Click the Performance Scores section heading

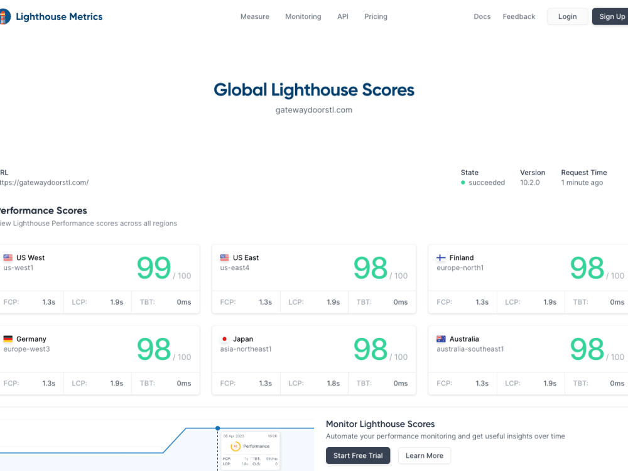point(43,210)
